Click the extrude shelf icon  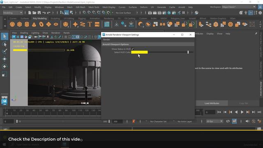(x=201, y=24)
